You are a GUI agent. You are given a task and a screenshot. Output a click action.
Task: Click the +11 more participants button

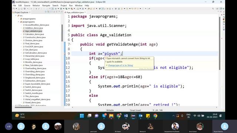point(9,126)
